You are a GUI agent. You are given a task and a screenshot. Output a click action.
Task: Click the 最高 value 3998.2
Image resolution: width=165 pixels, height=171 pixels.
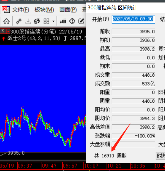[134, 49]
